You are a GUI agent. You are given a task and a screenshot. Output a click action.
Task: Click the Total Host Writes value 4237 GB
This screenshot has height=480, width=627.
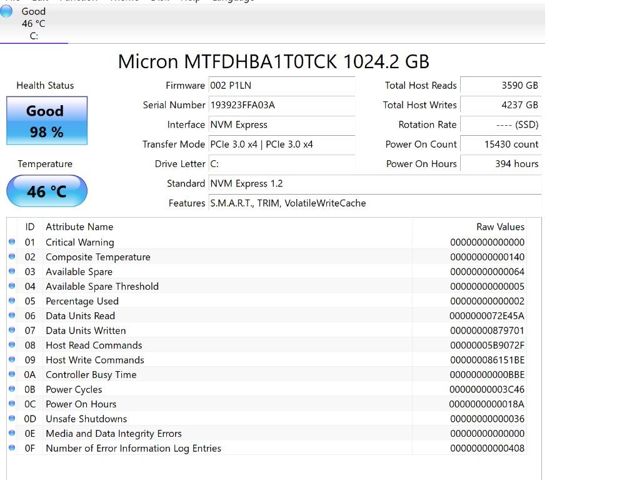tap(501, 105)
